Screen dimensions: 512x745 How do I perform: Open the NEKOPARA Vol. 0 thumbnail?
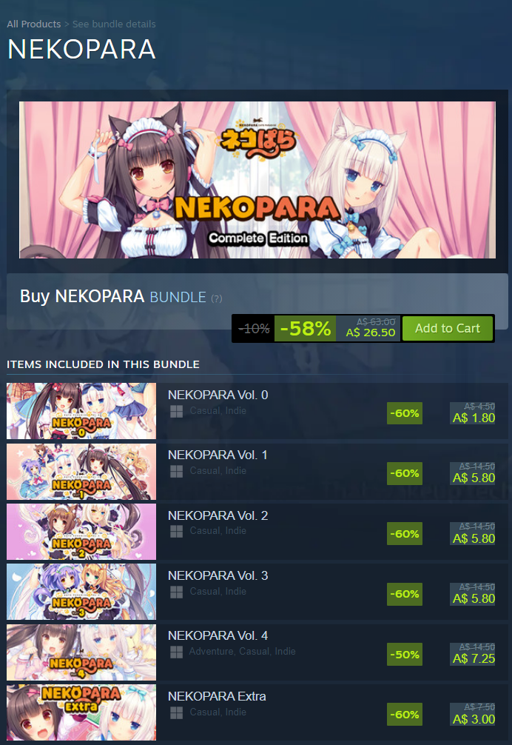(x=81, y=411)
